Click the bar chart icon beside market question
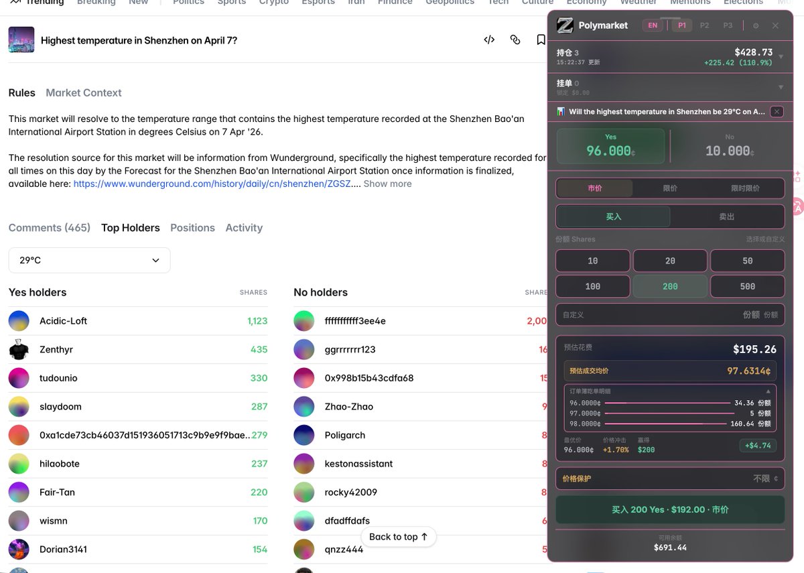This screenshot has height=573, width=804. coord(561,112)
